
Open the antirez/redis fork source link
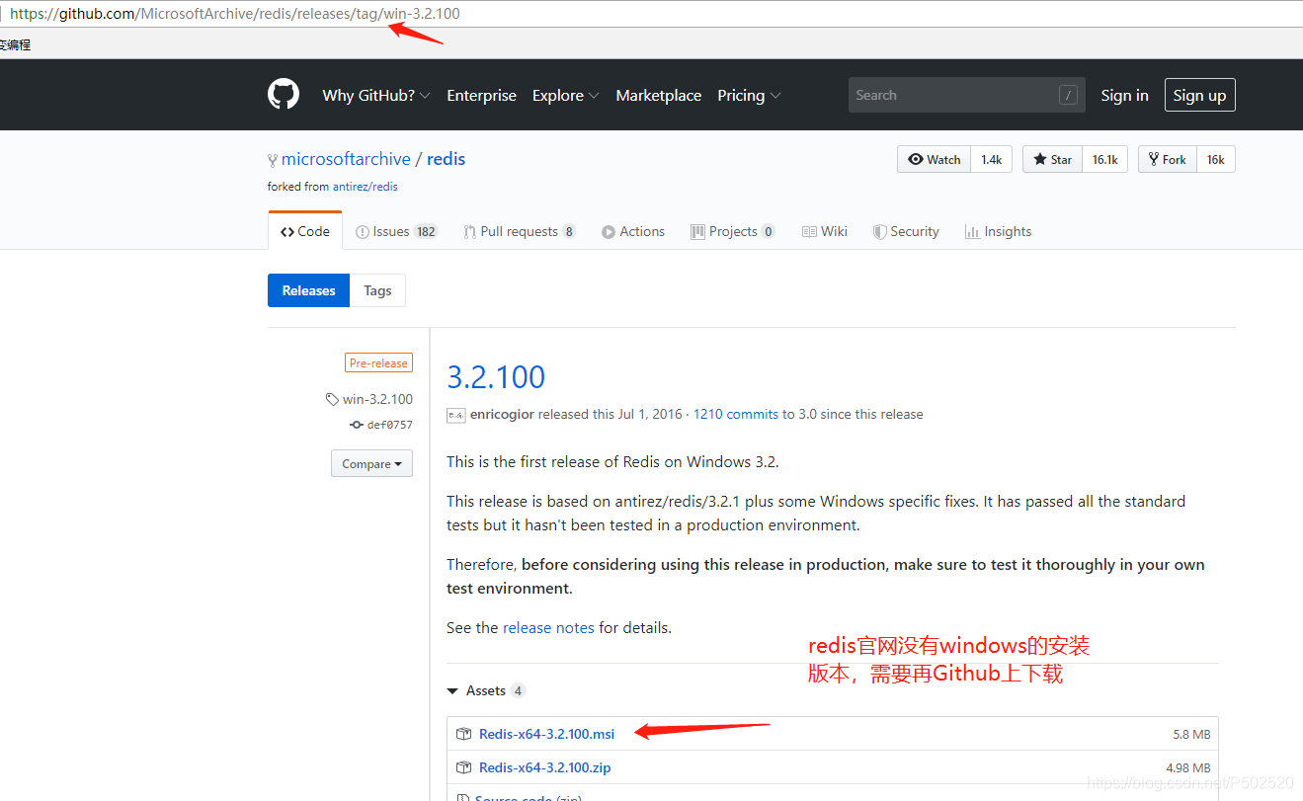point(366,186)
